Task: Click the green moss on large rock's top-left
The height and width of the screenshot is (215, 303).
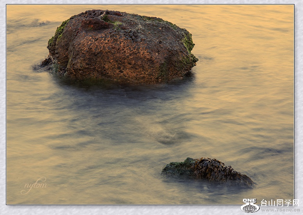Action: tap(60, 29)
